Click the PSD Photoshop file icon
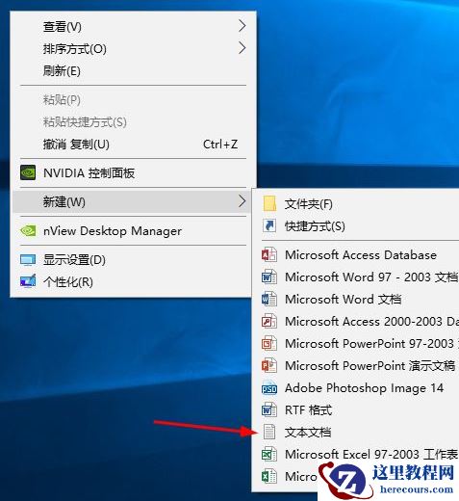The width and height of the screenshot is (459, 501). tap(269, 388)
